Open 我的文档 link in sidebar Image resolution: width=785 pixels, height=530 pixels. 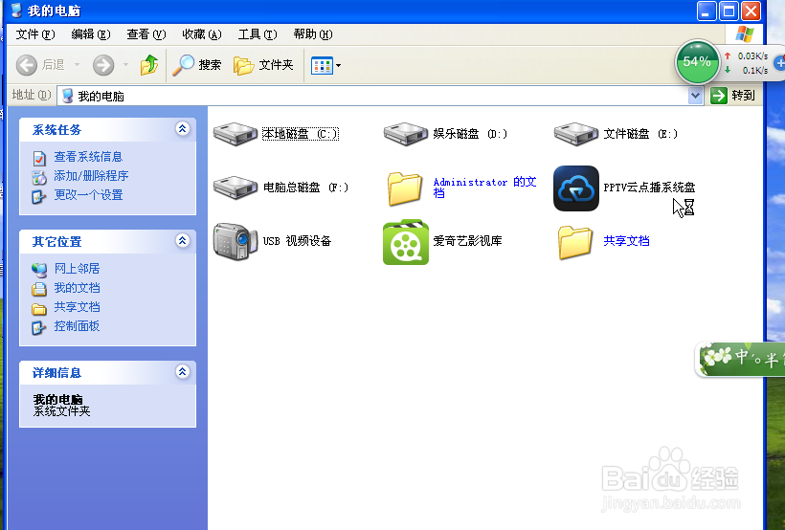point(77,288)
